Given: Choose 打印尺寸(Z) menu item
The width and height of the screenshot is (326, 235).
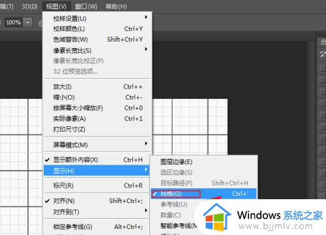Looking at the screenshot, I should [97, 130].
